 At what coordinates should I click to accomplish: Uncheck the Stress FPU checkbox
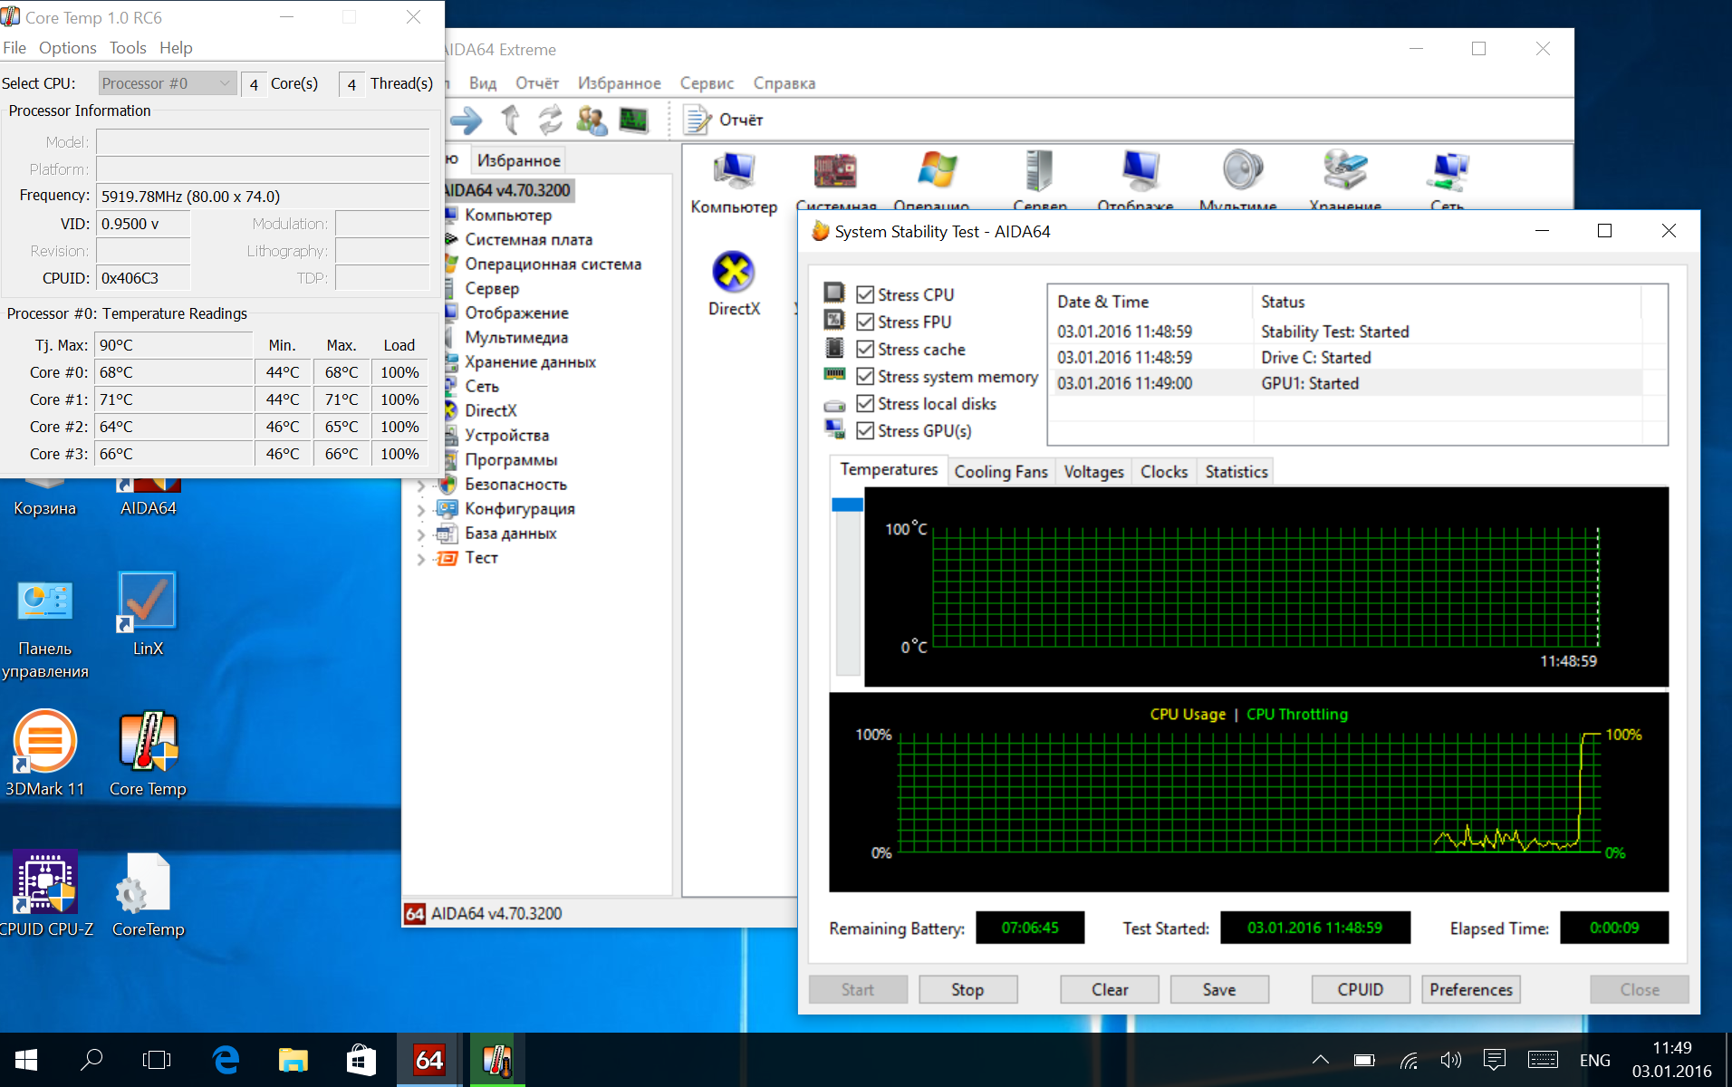(865, 322)
